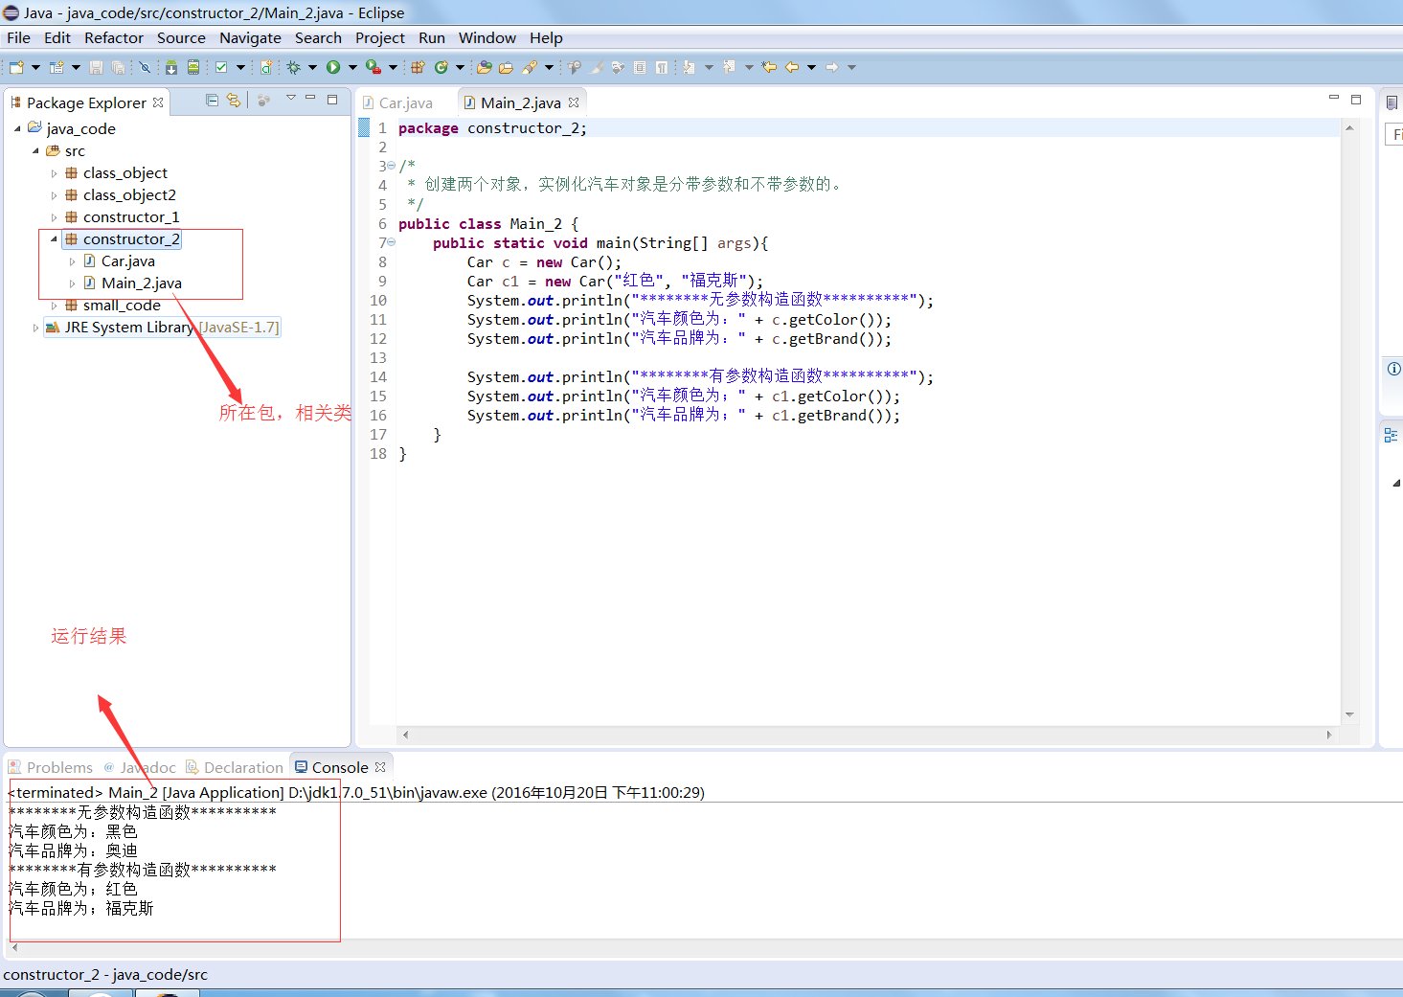
Task: Open the Problems view tab
Action: click(x=58, y=767)
